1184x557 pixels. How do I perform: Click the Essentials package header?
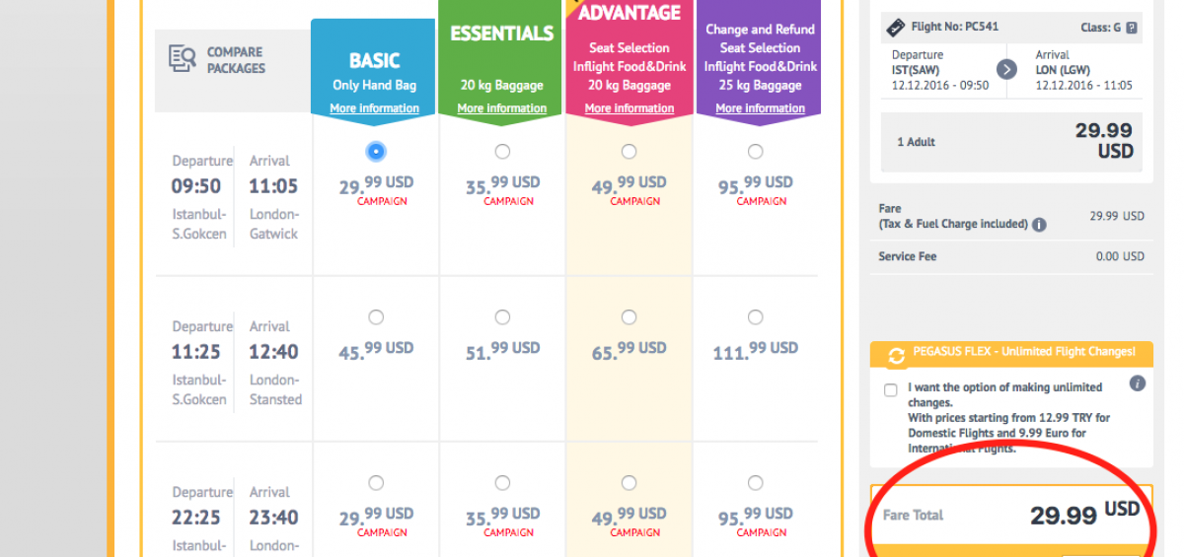(x=501, y=34)
